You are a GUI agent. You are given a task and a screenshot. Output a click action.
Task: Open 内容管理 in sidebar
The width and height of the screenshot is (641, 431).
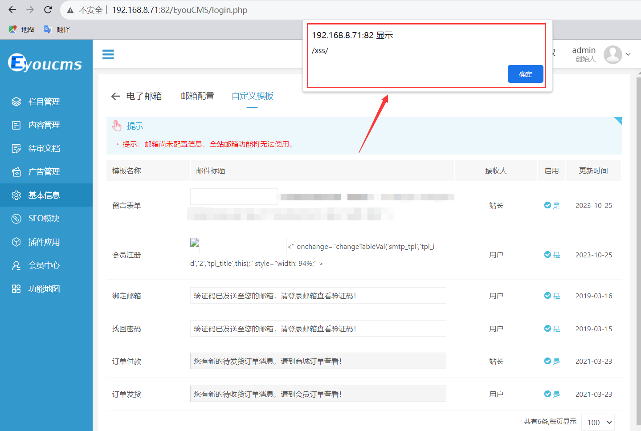click(46, 125)
